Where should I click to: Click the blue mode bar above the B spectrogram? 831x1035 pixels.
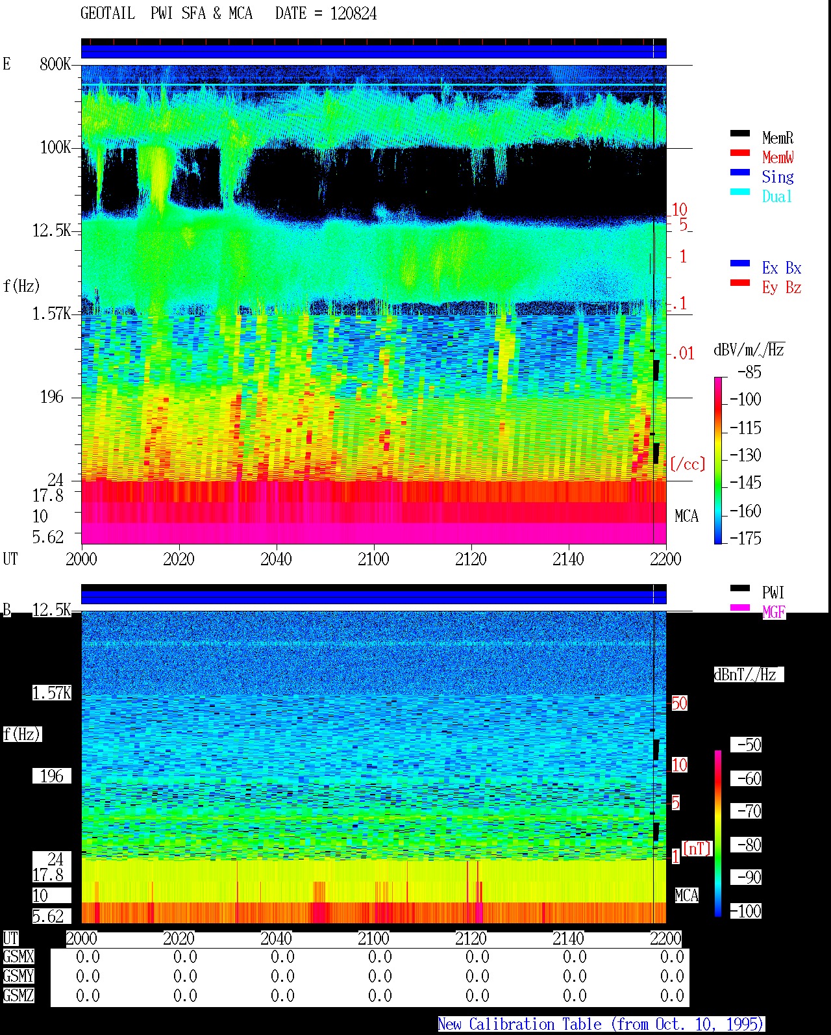[x=374, y=596]
